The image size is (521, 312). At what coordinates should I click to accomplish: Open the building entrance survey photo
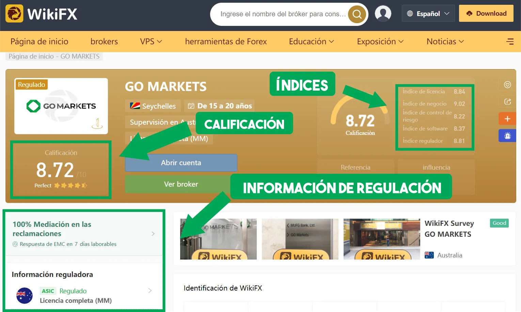point(382,239)
